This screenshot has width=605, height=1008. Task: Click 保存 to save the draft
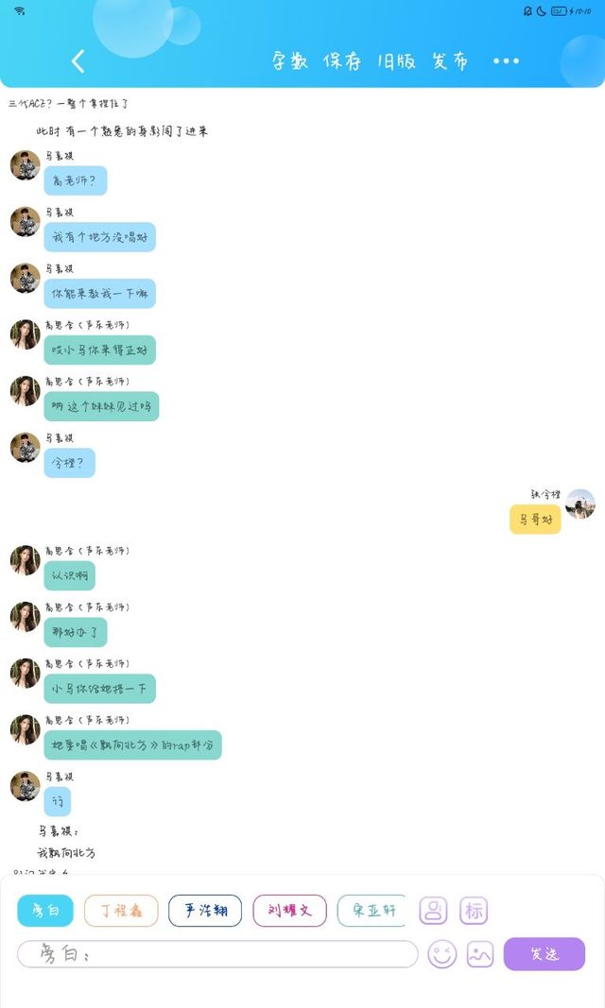341,61
